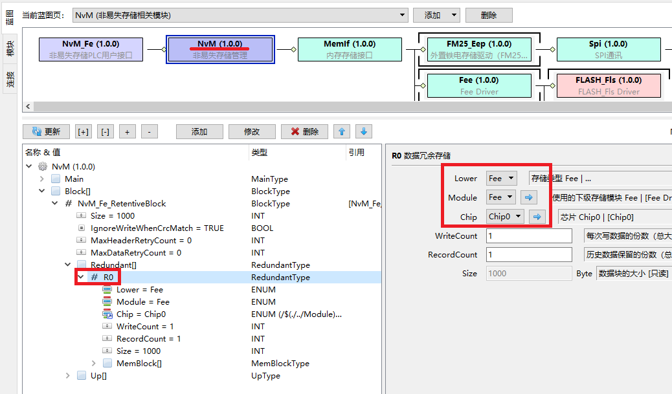Open the Chip0 combo box

point(505,217)
